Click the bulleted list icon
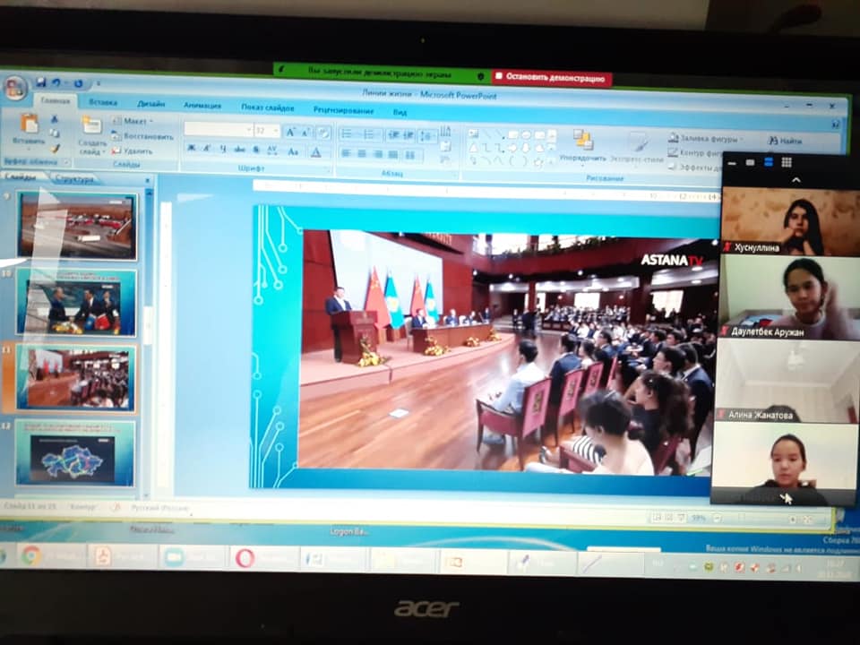This screenshot has height=645, width=860. [347, 133]
